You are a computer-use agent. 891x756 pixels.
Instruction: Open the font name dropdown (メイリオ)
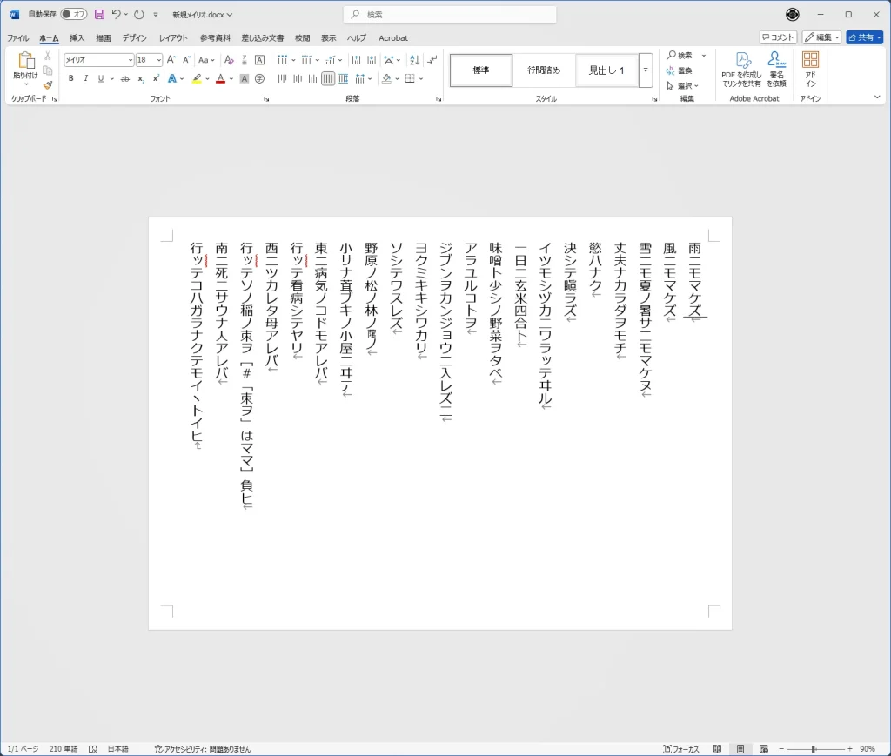coord(131,60)
